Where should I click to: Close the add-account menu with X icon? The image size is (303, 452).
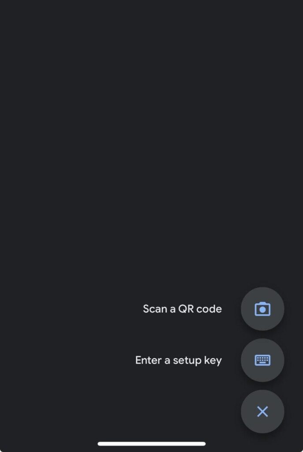262,412
